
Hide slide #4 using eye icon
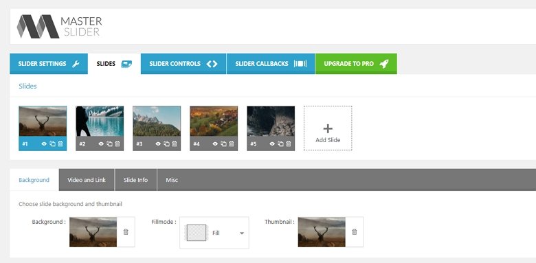[x=215, y=144]
